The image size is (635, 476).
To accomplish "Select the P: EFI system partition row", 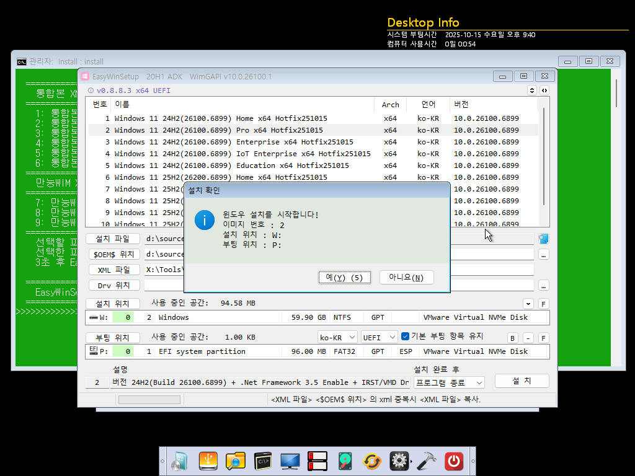I will point(317,351).
